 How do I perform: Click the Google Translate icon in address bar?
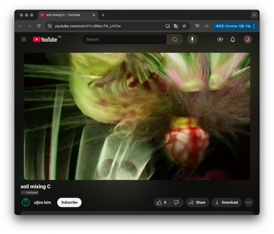pyautogui.click(x=176, y=26)
